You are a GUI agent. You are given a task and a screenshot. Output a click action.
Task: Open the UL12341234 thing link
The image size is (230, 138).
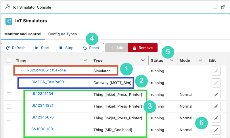pyautogui.click(x=42, y=94)
